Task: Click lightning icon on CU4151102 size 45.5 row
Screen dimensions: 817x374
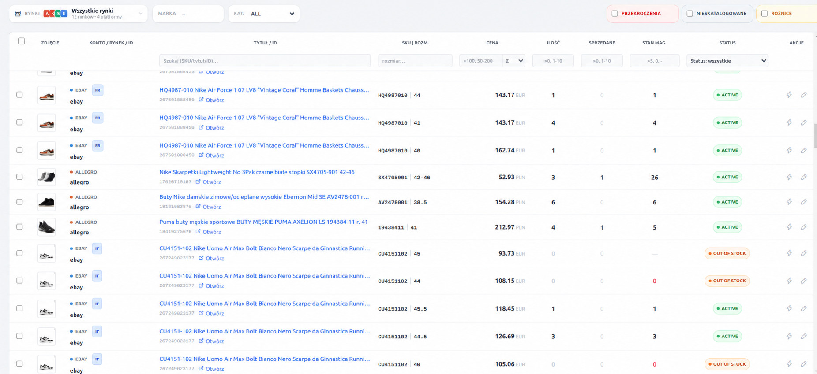Action: 789,308
